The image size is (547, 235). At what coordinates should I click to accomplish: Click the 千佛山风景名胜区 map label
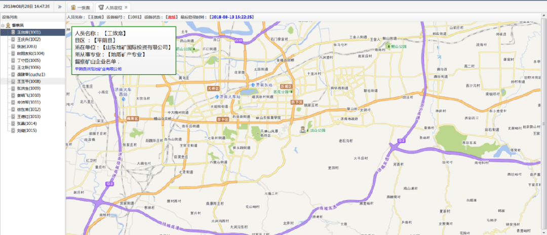(x=269, y=132)
